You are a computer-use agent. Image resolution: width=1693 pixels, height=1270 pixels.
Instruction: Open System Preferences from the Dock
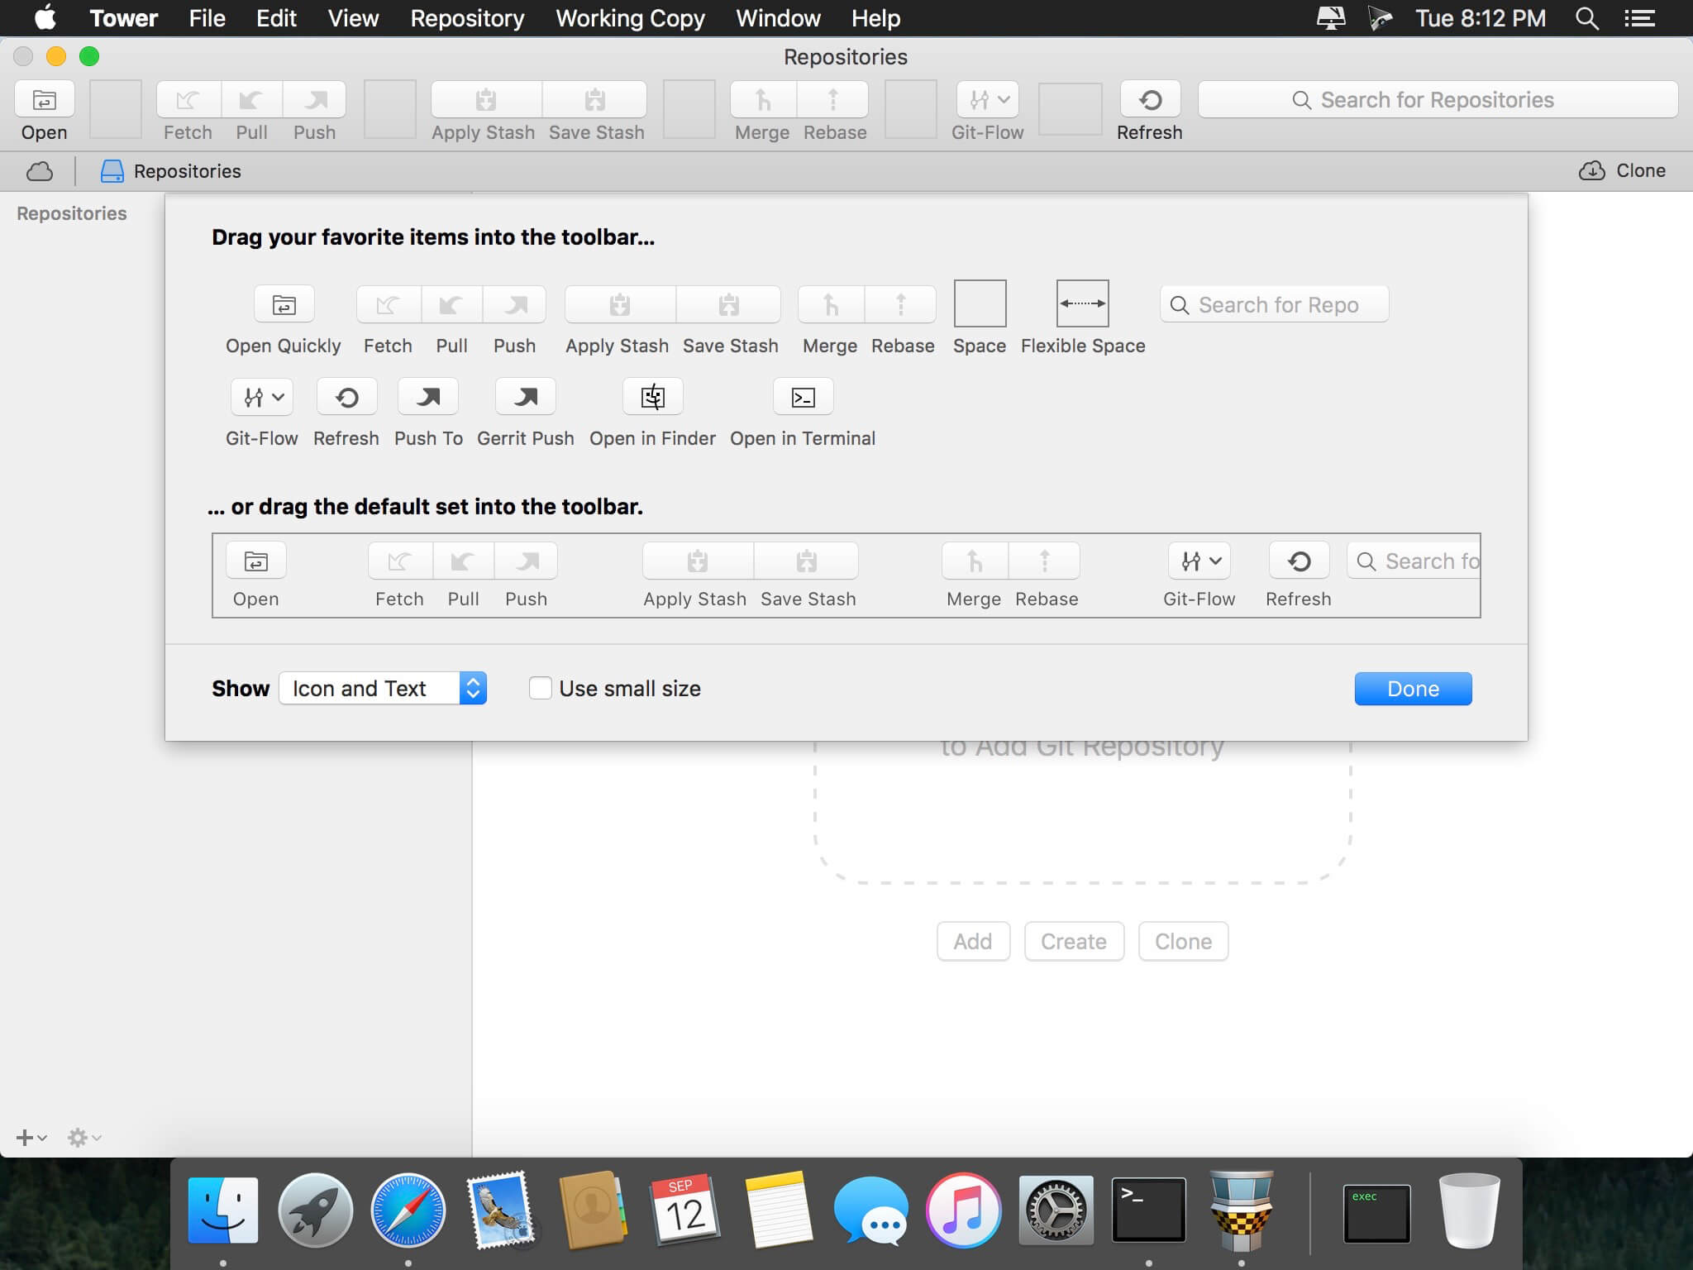pyautogui.click(x=1056, y=1210)
